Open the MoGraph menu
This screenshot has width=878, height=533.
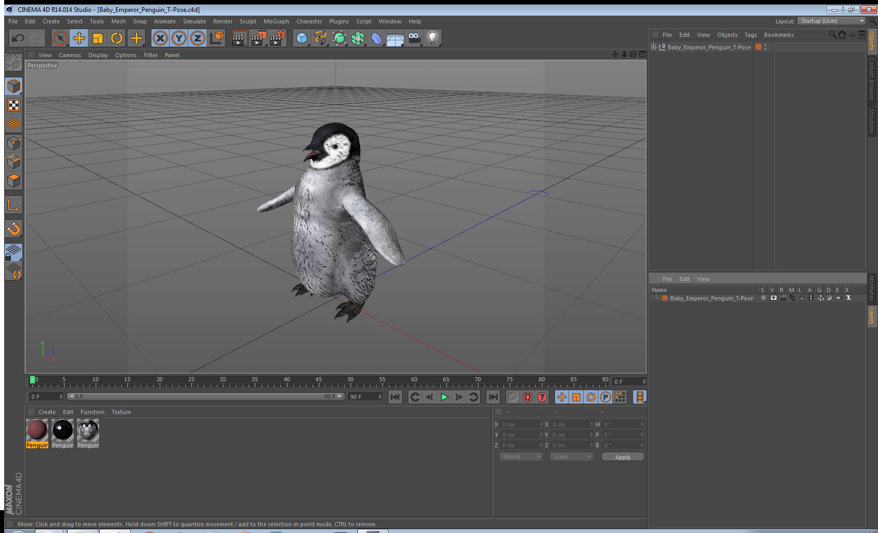tap(276, 21)
